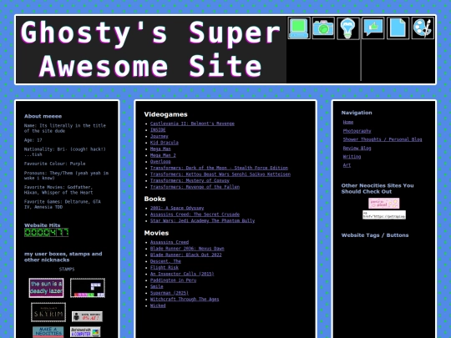Open the blue camera icon

tap(323, 28)
